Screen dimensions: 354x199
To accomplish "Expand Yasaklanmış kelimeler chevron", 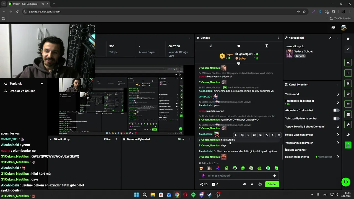I will (x=338, y=143).
